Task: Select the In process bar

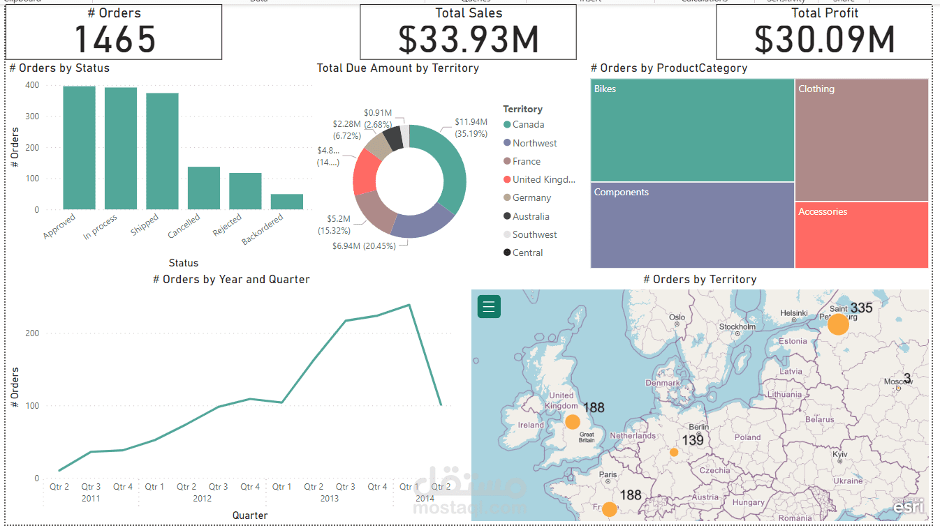Action: point(121,149)
